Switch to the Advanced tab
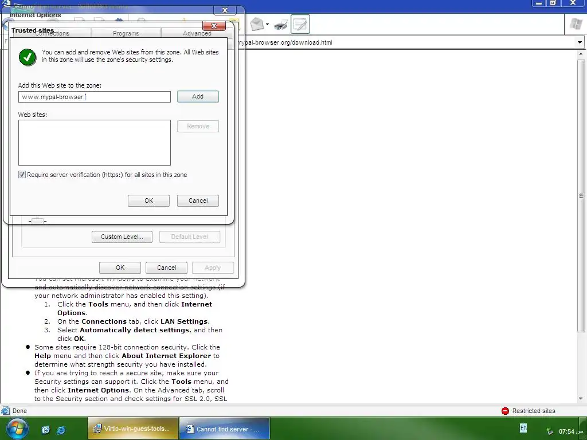This screenshot has height=440, width=587. tap(197, 33)
